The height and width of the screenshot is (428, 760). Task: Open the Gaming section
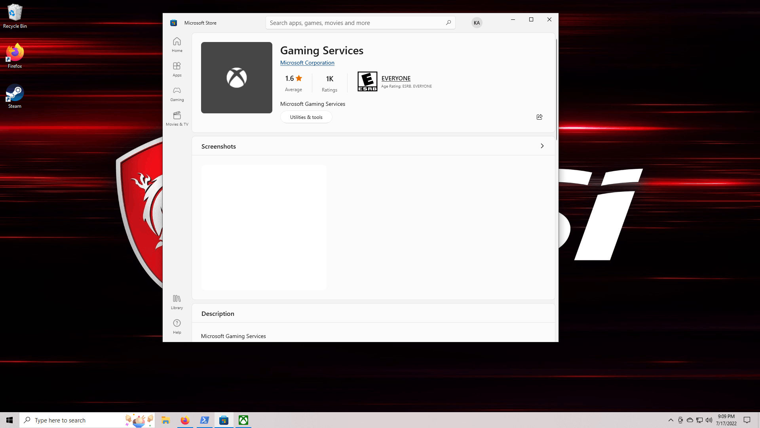click(x=177, y=94)
